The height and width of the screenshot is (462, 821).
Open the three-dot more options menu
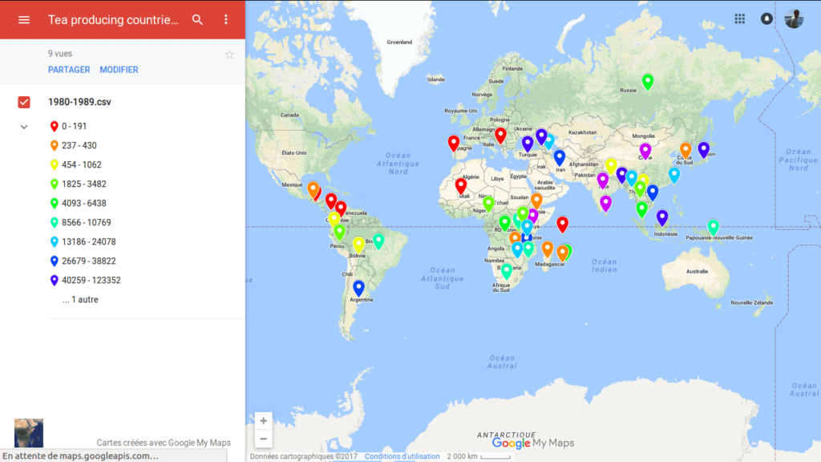(x=225, y=20)
